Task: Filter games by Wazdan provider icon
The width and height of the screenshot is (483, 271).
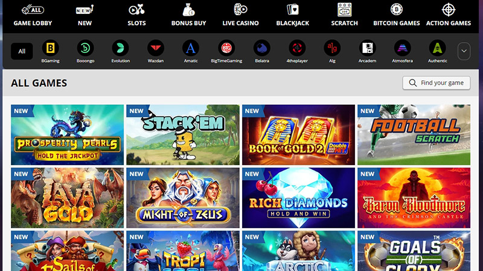Action: (x=156, y=48)
